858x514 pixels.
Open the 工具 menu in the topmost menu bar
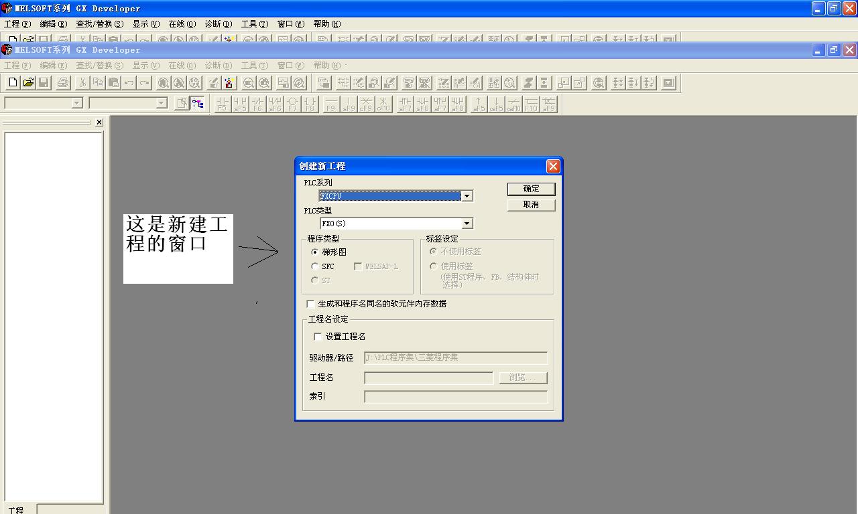click(254, 24)
